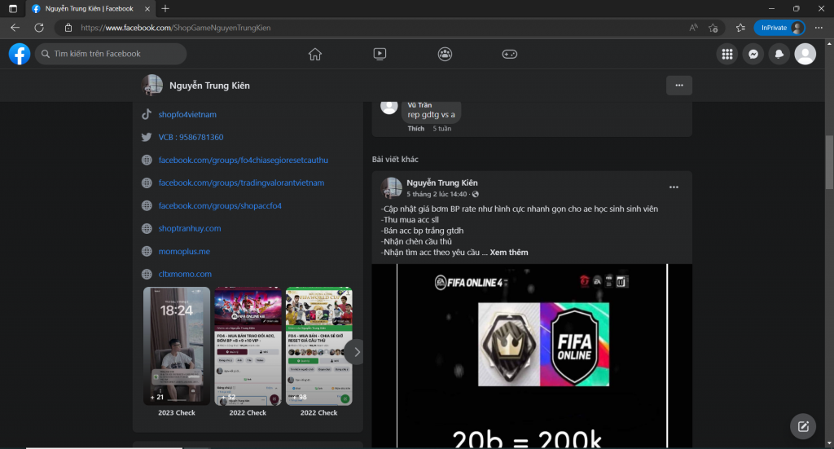The image size is (834, 449).
Task: Expand the page header three-dots menu
Action: [x=678, y=86]
